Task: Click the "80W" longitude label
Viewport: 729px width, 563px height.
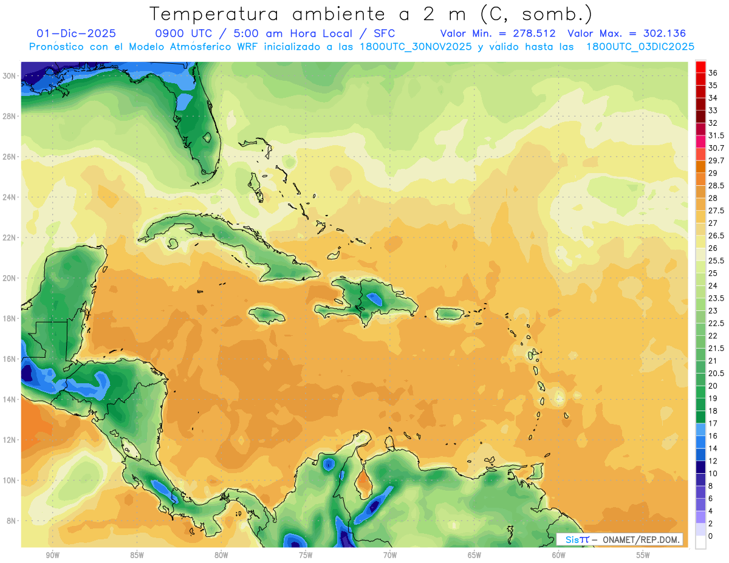Action: pos(221,555)
